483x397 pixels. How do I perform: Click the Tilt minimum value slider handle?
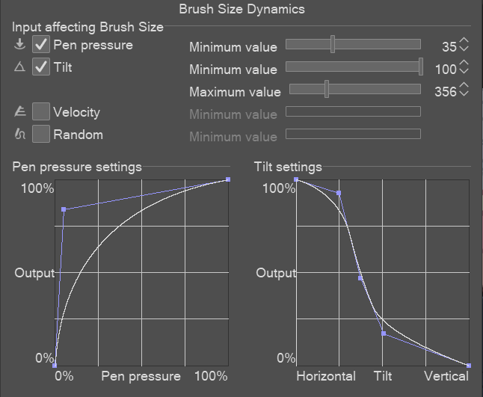coord(421,67)
